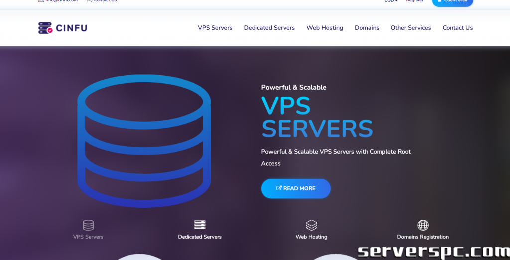
Task: Click the Cinfu logo icon
Action: pyautogui.click(x=45, y=28)
